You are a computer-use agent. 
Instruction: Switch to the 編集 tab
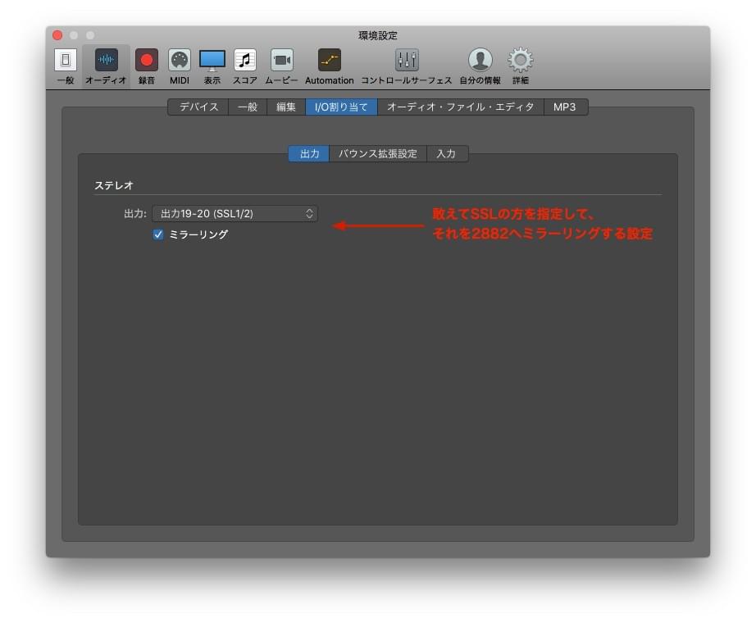point(286,107)
